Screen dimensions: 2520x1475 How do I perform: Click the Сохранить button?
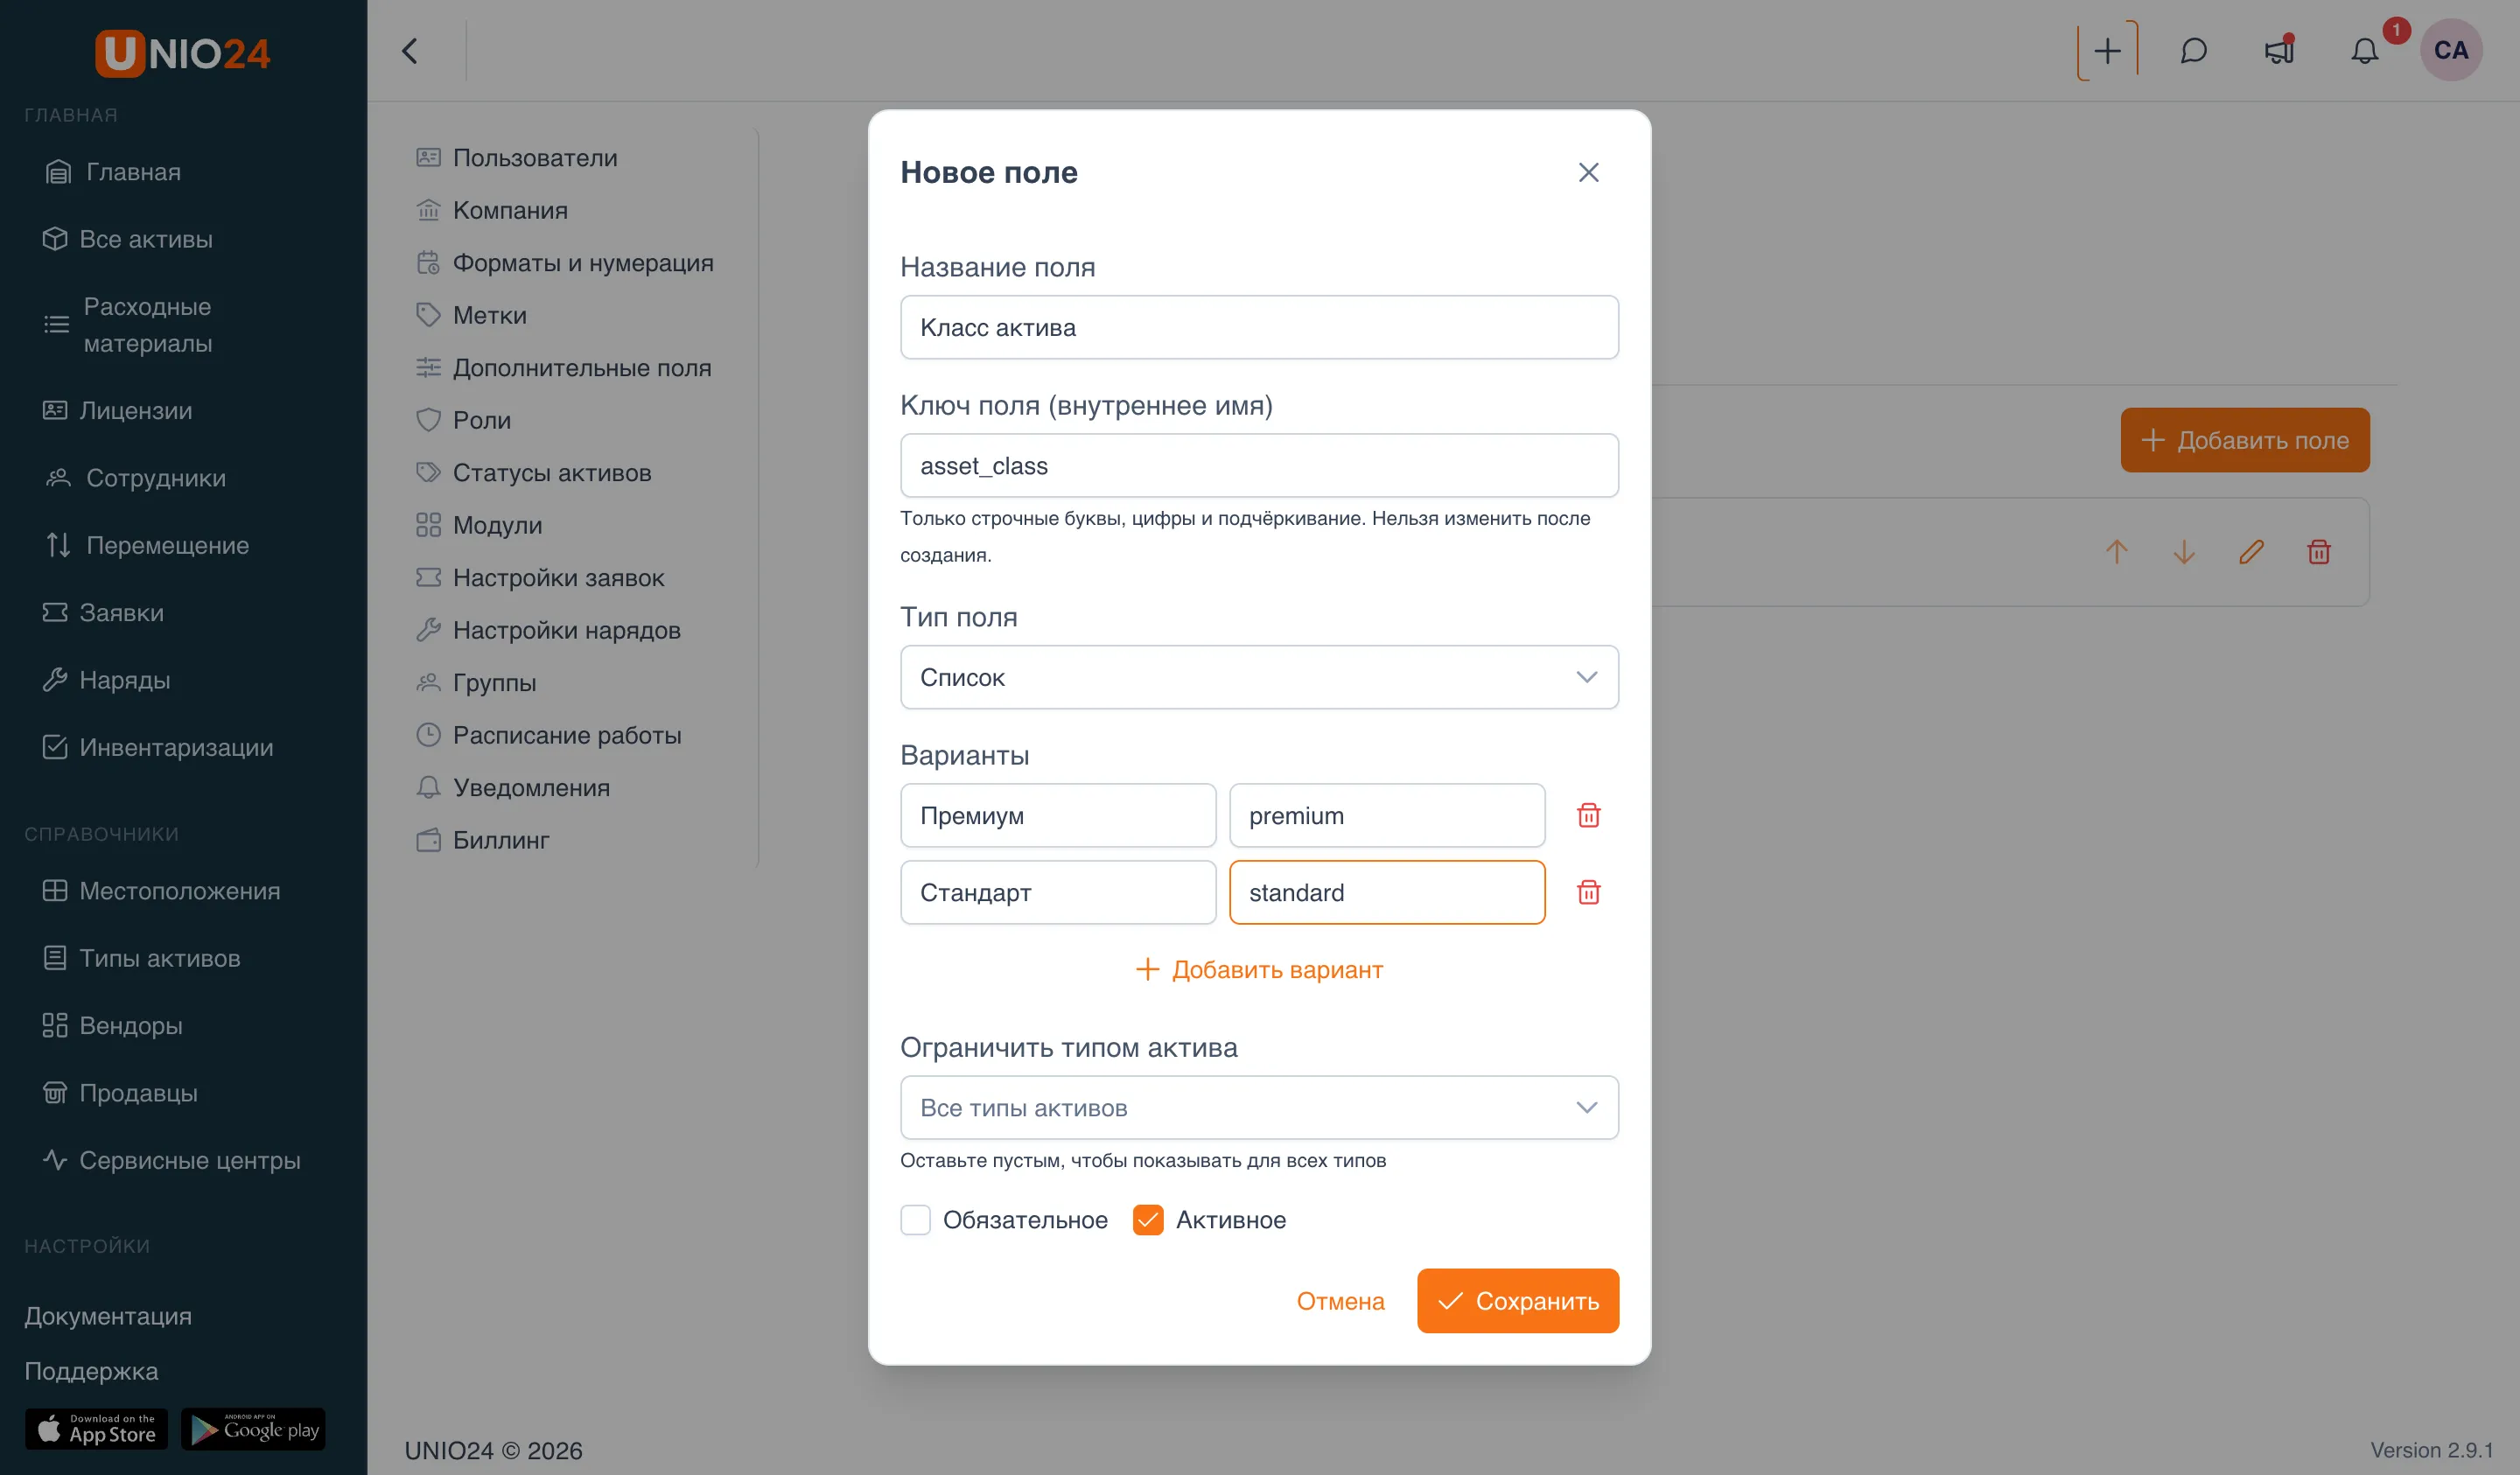point(1517,1300)
